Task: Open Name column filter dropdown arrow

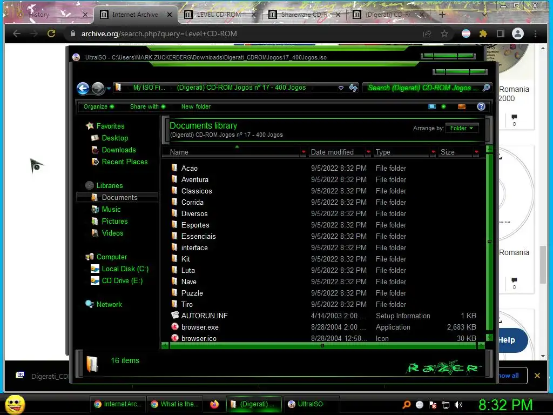Action: [x=304, y=152]
